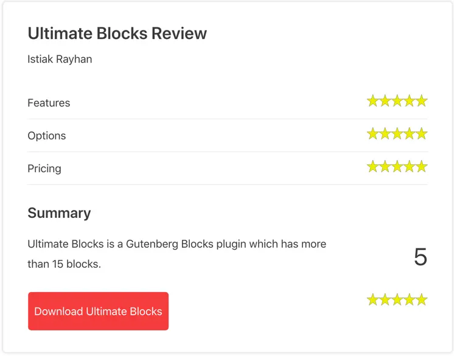This screenshot has width=454, height=356.
Task: Click the second star in Features row
Action: coord(385,101)
